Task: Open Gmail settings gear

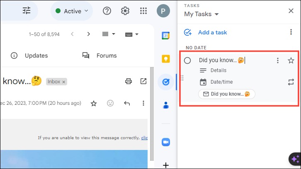Action: 125,11
